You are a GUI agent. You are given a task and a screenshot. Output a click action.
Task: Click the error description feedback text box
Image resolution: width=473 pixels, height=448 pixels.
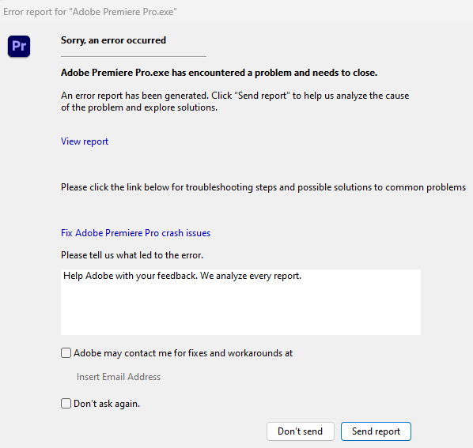pyautogui.click(x=240, y=302)
